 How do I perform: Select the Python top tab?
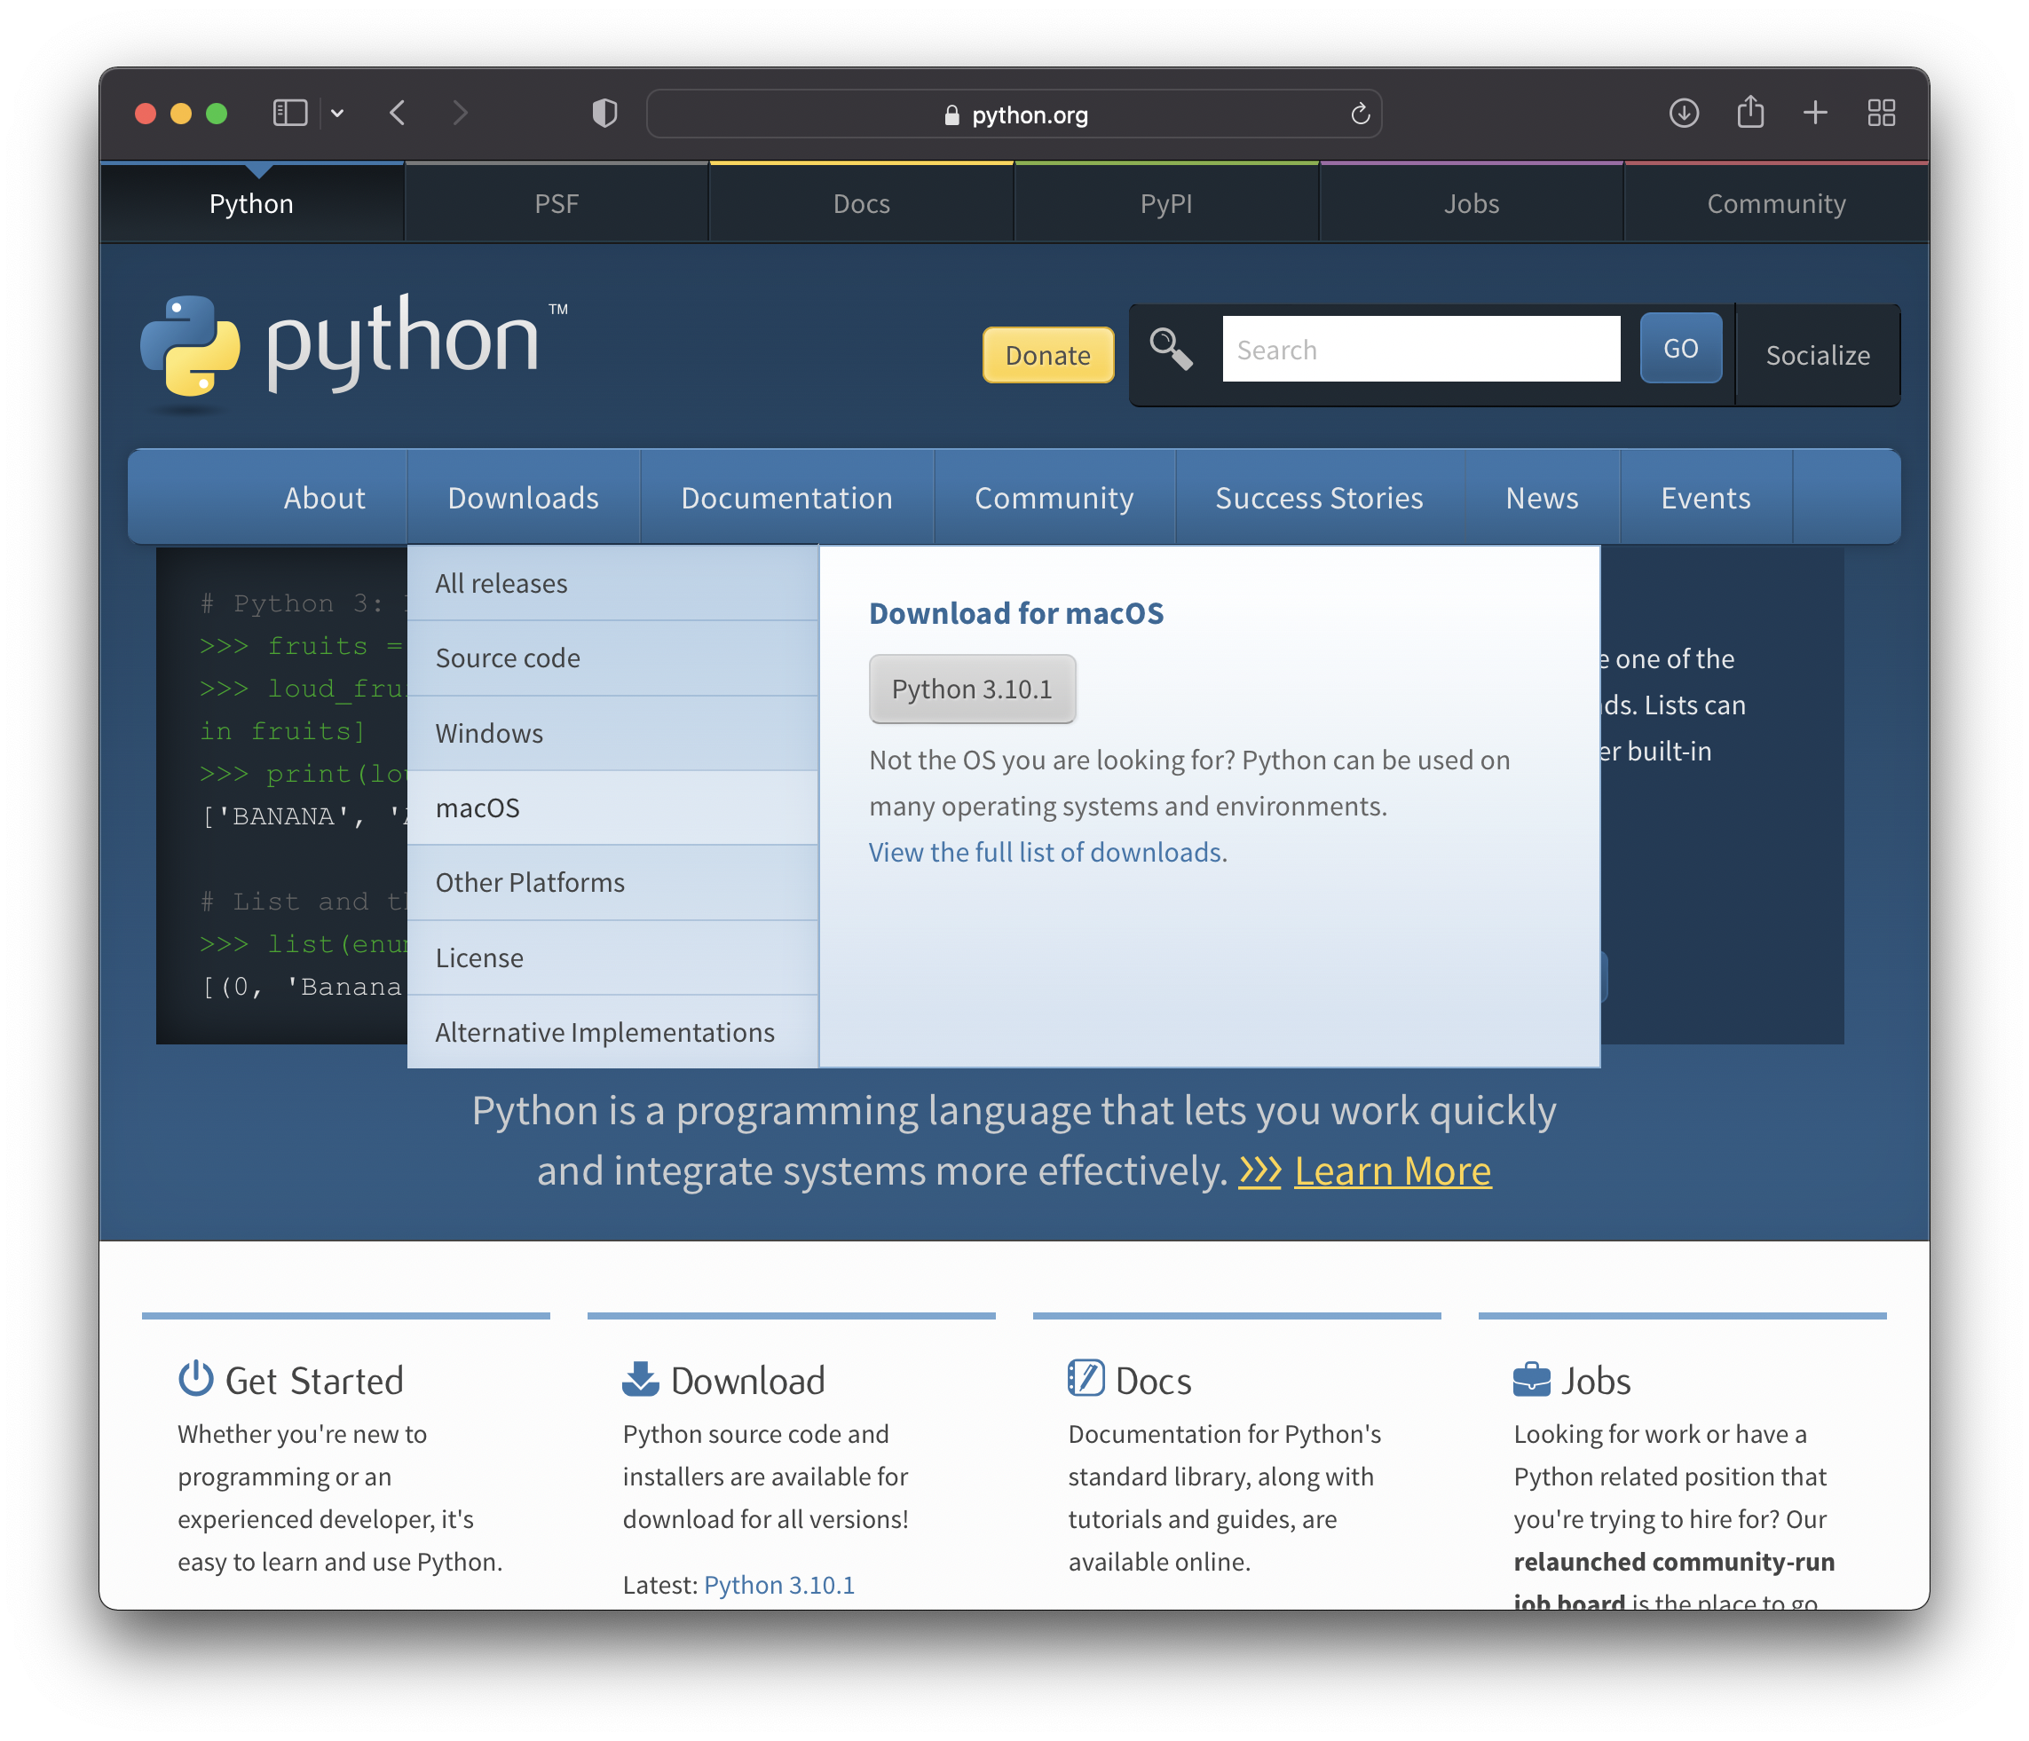(x=252, y=204)
